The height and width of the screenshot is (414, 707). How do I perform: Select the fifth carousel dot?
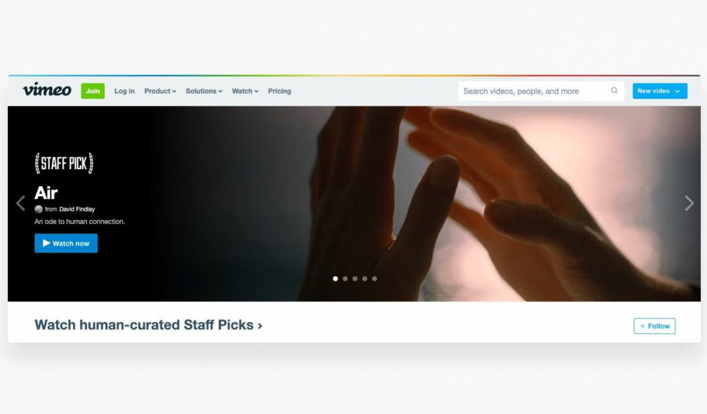[x=374, y=279]
